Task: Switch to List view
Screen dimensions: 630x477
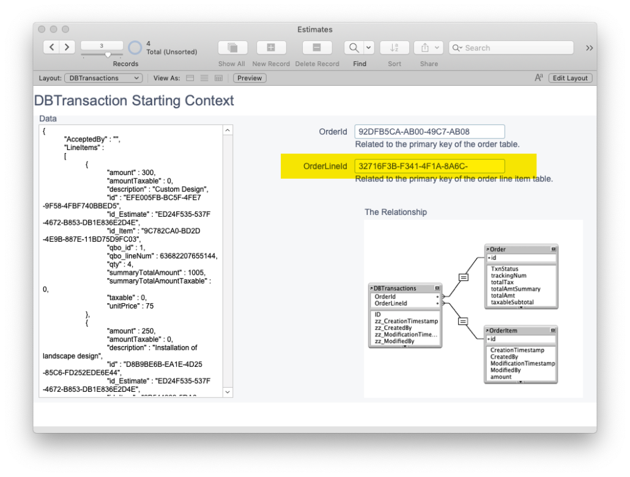Action: pyautogui.click(x=205, y=78)
